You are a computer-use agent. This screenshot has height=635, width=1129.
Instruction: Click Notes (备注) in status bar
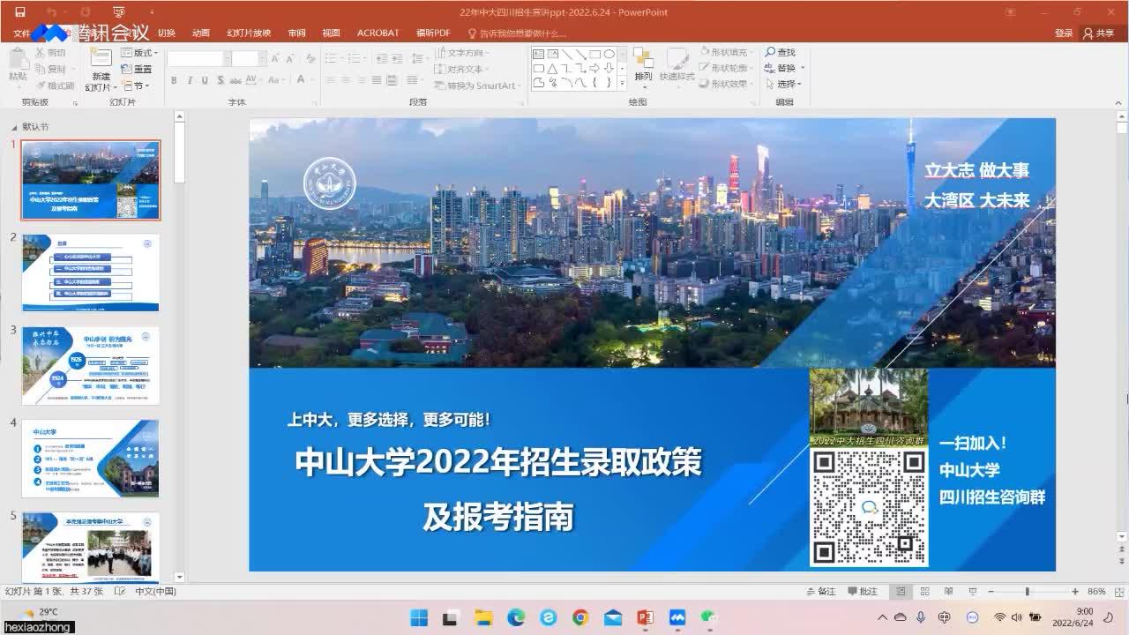point(820,592)
